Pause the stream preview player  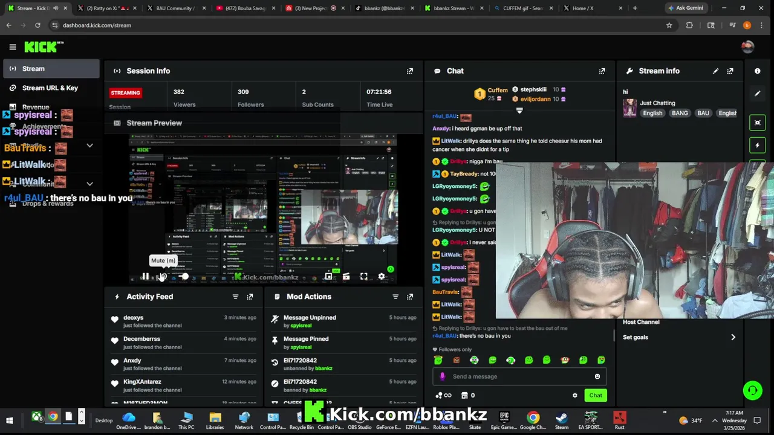coord(145,276)
